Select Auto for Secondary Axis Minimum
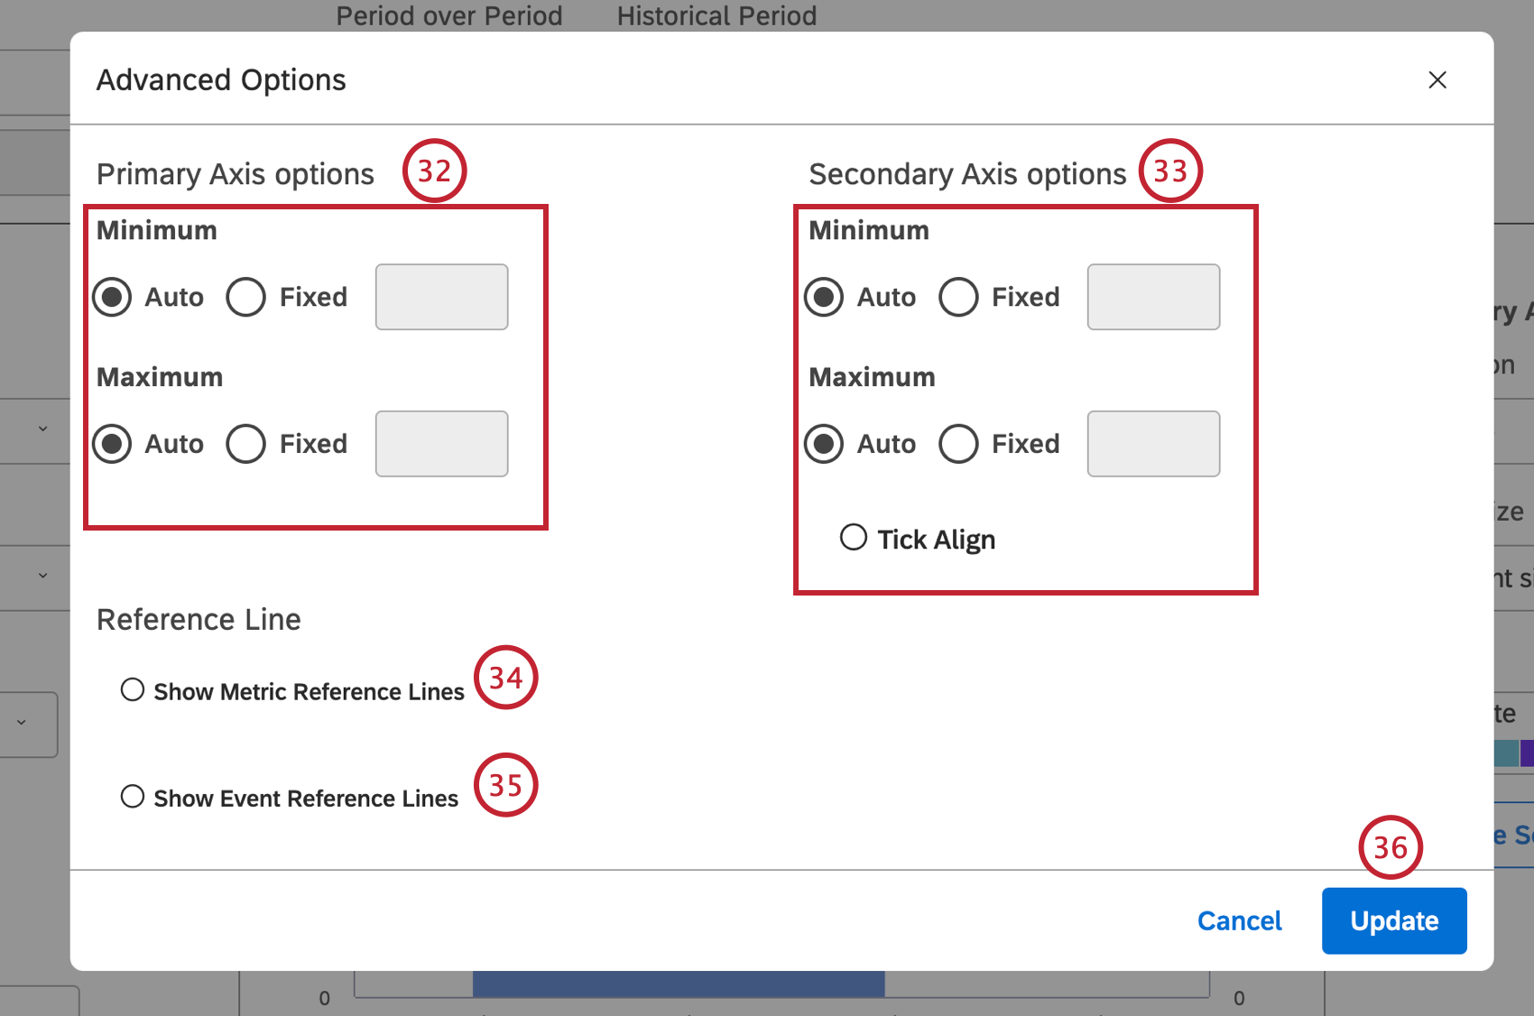 (x=825, y=297)
